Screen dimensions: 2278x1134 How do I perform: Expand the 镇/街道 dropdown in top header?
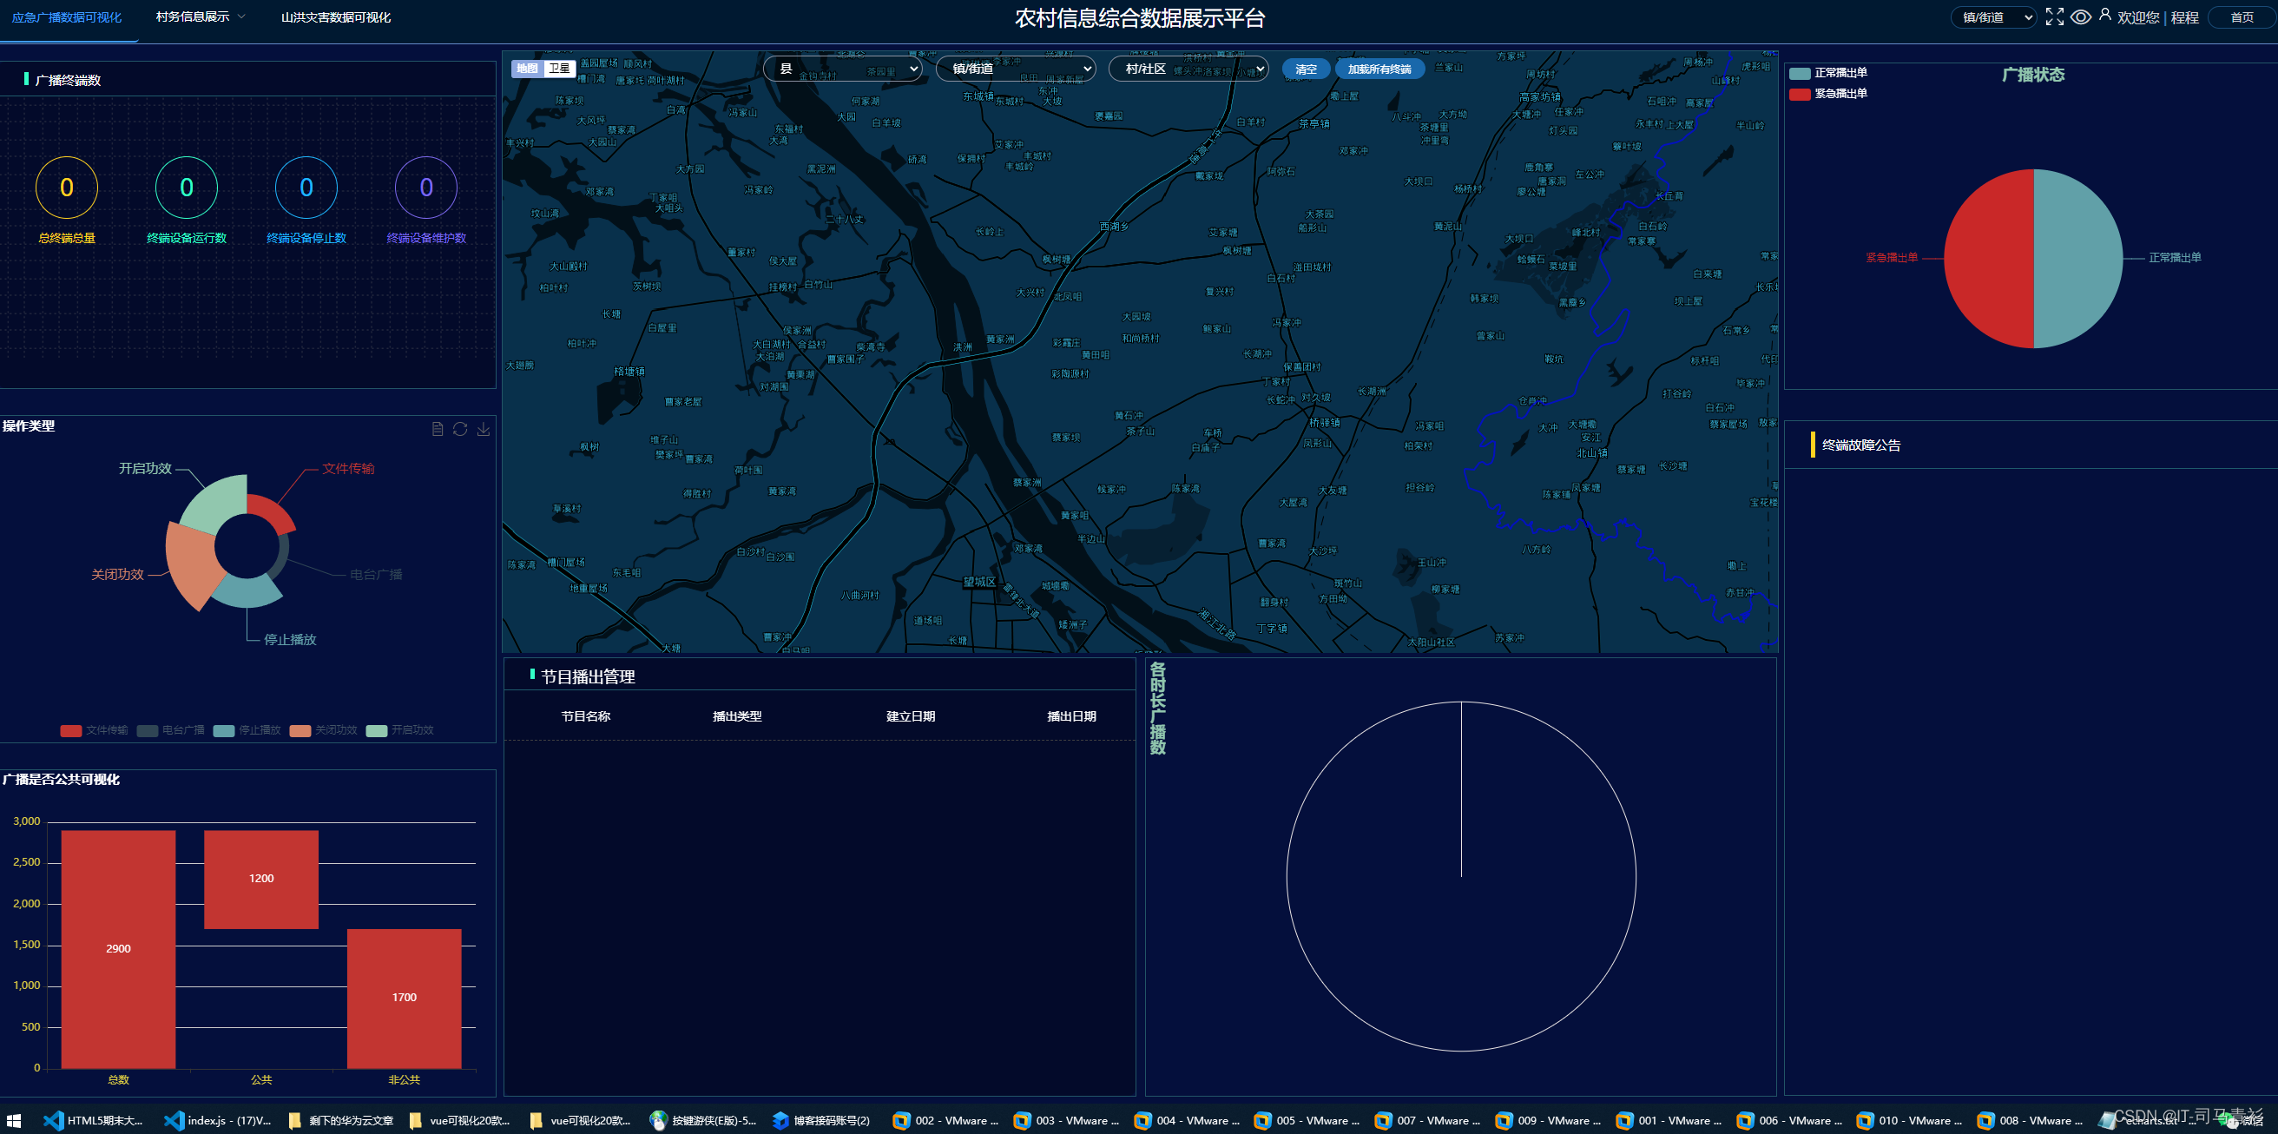(x=1993, y=17)
